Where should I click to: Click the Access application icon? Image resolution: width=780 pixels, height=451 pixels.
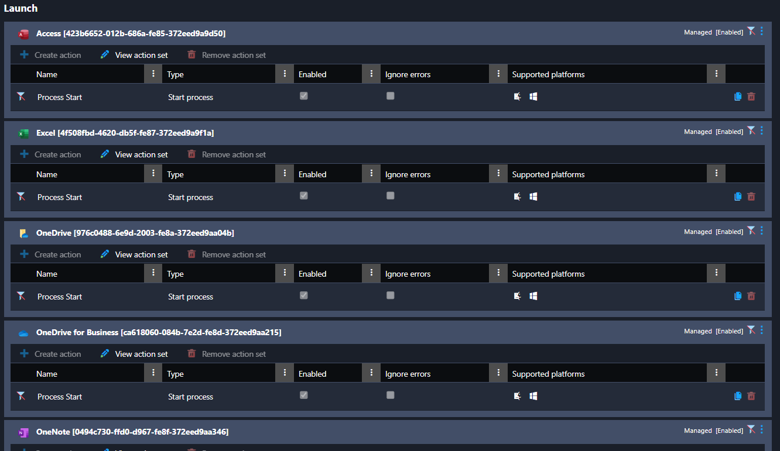tap(24, 34)
